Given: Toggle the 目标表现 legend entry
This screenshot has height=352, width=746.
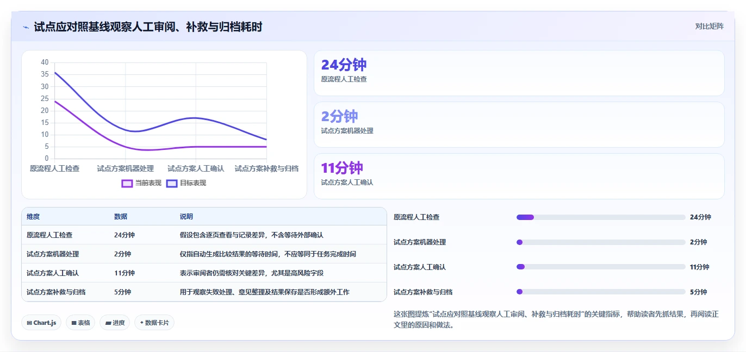Looking at the screenshot, I should coord(186,183).
